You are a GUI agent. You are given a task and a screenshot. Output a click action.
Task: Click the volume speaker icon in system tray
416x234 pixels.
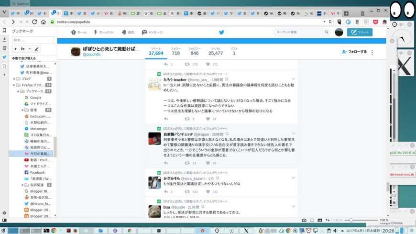pyautogui.click(x=335, y=231)
